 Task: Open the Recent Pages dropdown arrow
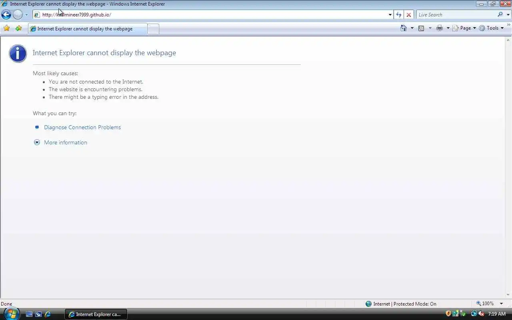(x=26, y=15)
